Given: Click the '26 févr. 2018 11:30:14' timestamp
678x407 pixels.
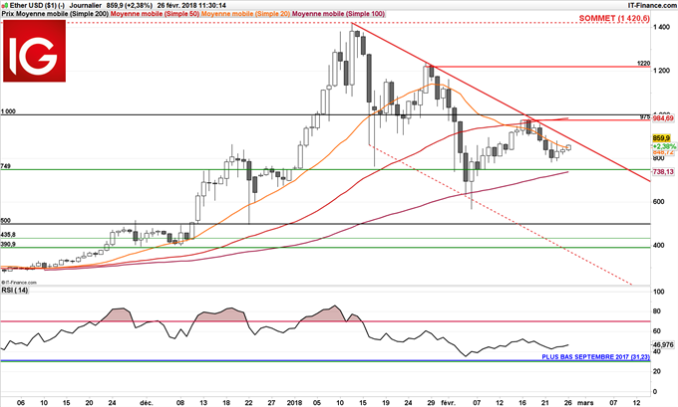Looking at the screenshot, I should point(191,6).
